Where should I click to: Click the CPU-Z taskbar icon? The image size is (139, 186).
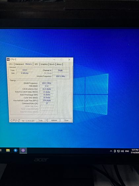click(23, 150)
